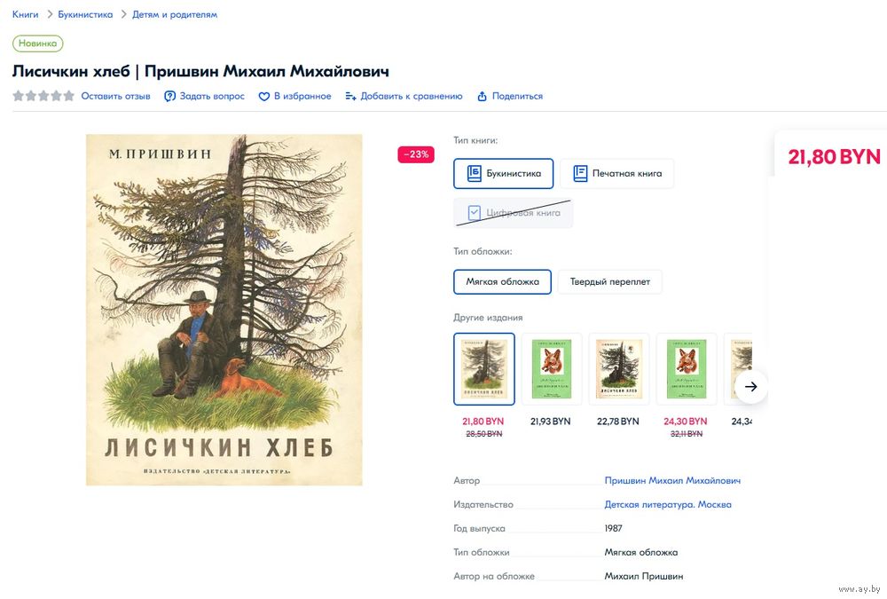Click the crossed-out Цифровая книга icon
The image size is (887, 599).
pos(474,213)
